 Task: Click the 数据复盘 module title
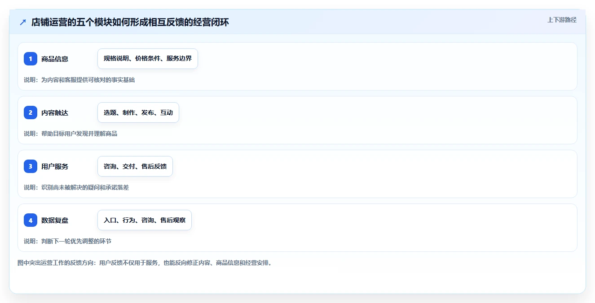55,221
